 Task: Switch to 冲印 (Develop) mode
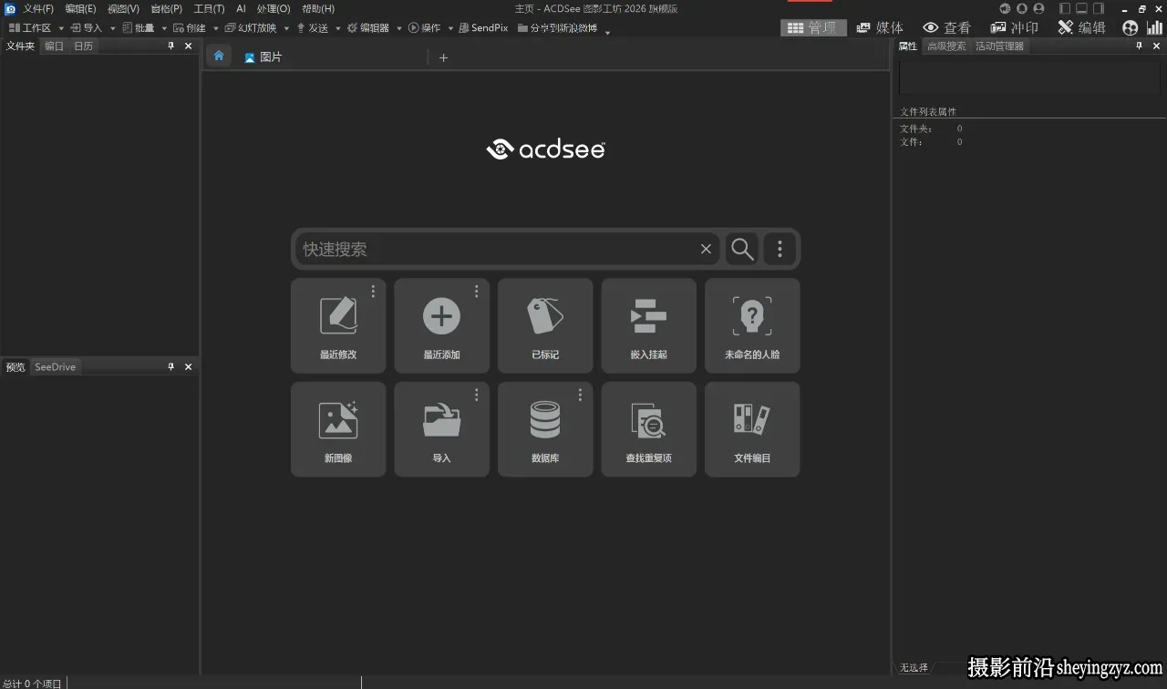(1014, 28)
